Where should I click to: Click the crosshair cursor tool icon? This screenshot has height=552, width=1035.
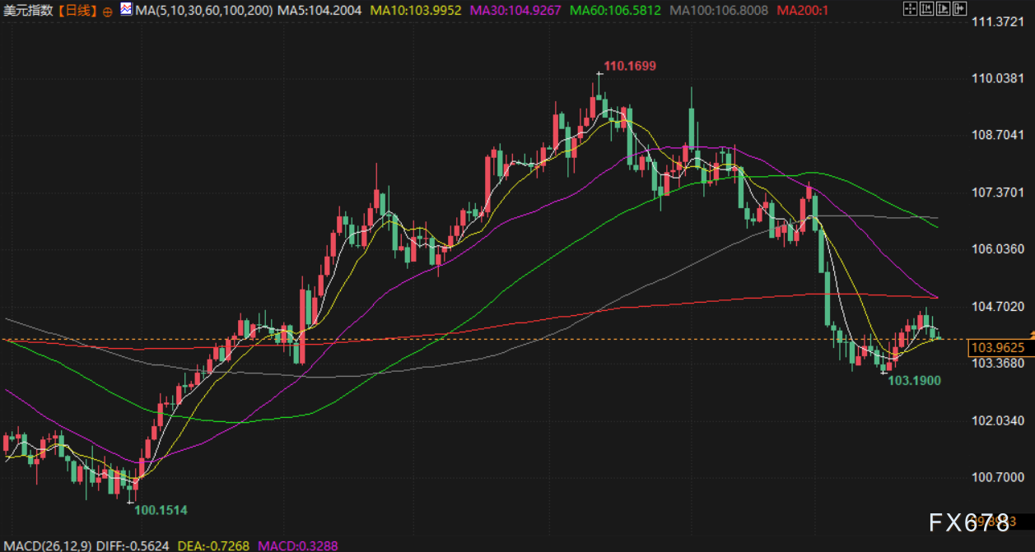tap(911, 8)
